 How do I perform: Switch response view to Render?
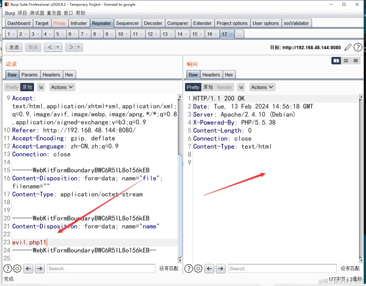pyautogui.click(x=224, y=87)
